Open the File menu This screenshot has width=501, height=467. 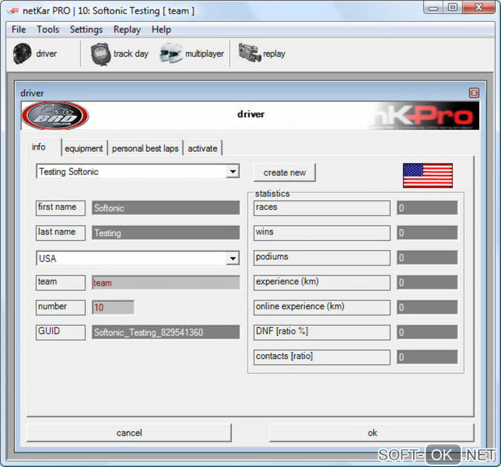[19, 29]
